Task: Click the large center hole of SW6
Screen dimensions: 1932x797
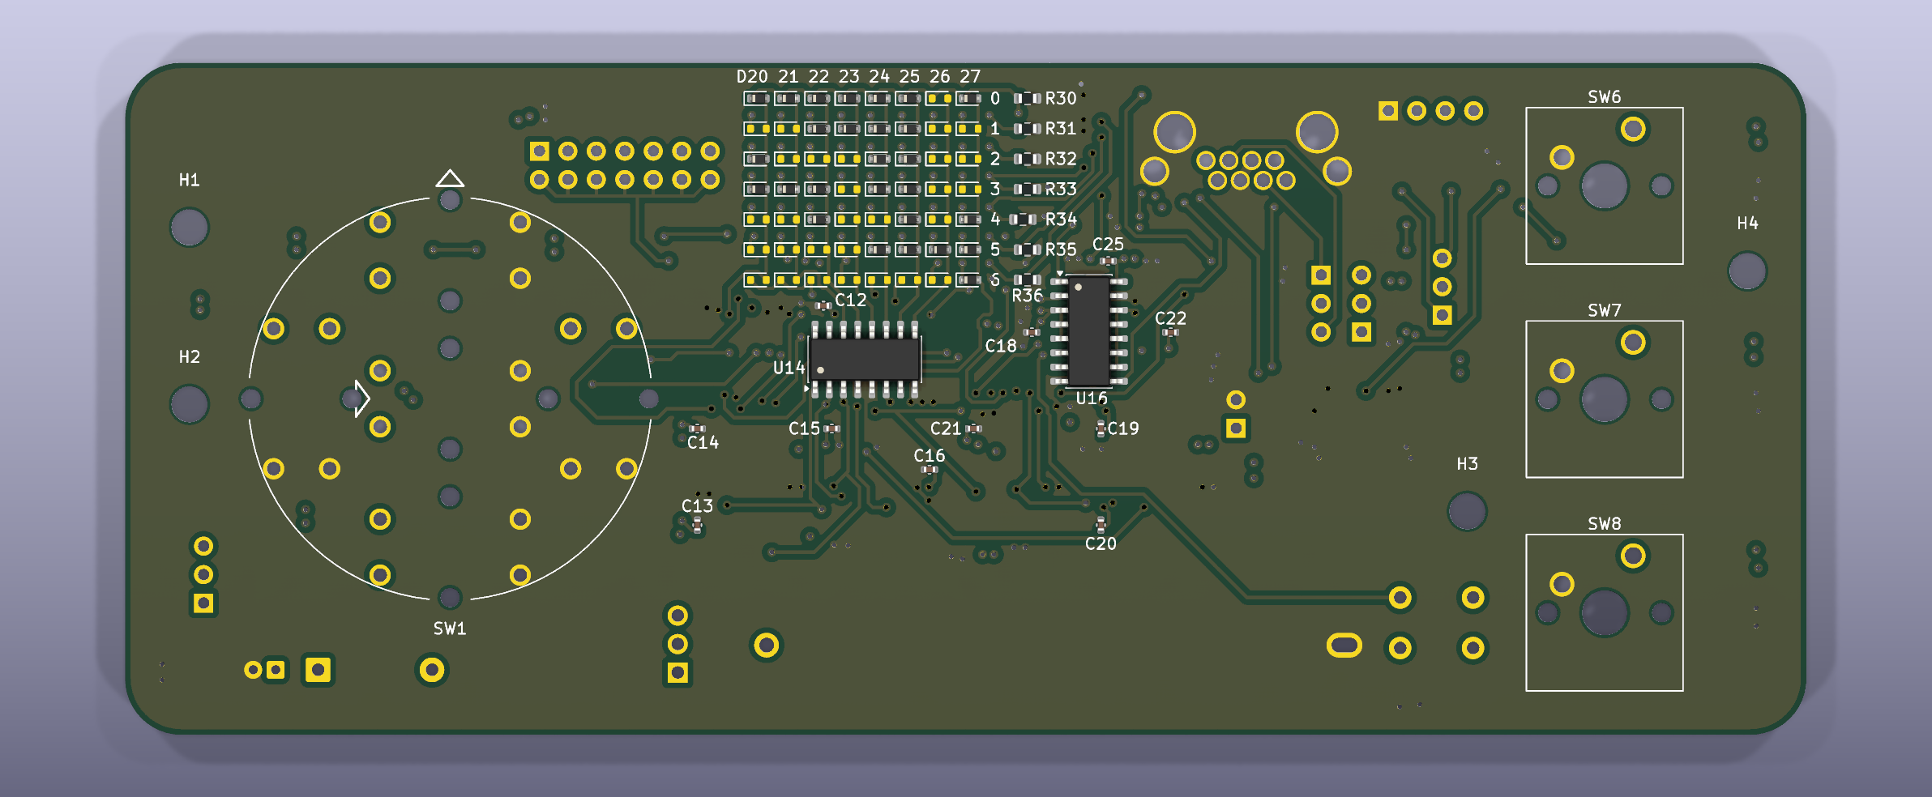Action: [x=1605, y=185]
